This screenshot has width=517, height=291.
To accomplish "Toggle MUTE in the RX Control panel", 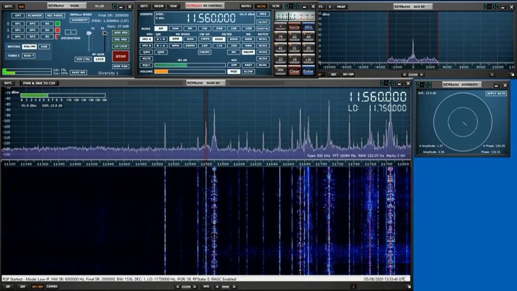I will click(146, 59).
